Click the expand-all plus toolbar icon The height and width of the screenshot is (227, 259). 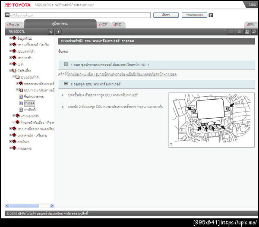point(231,32)
